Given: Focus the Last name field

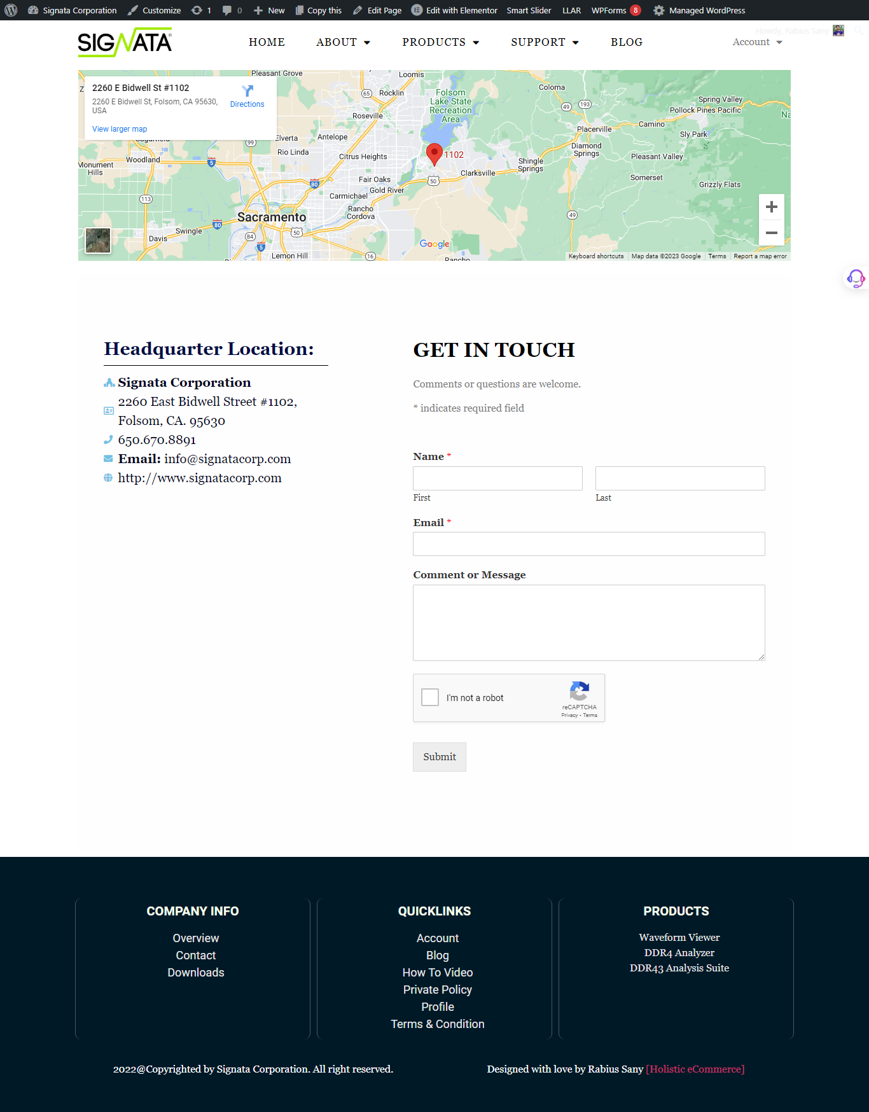Looking at the screenshot, I should tap(680, 478).
